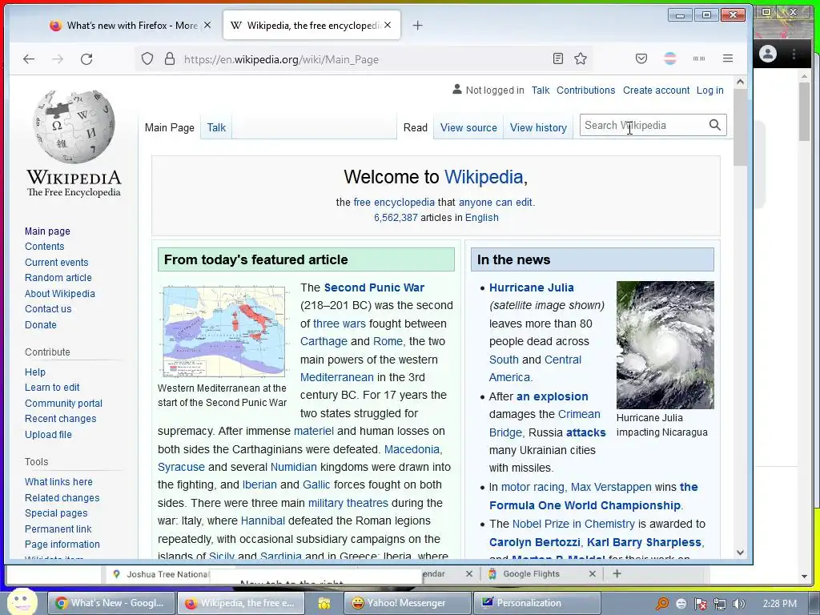Switch to Personalization taskbar button
Screen dimensions: 820x615
[537, 604]
